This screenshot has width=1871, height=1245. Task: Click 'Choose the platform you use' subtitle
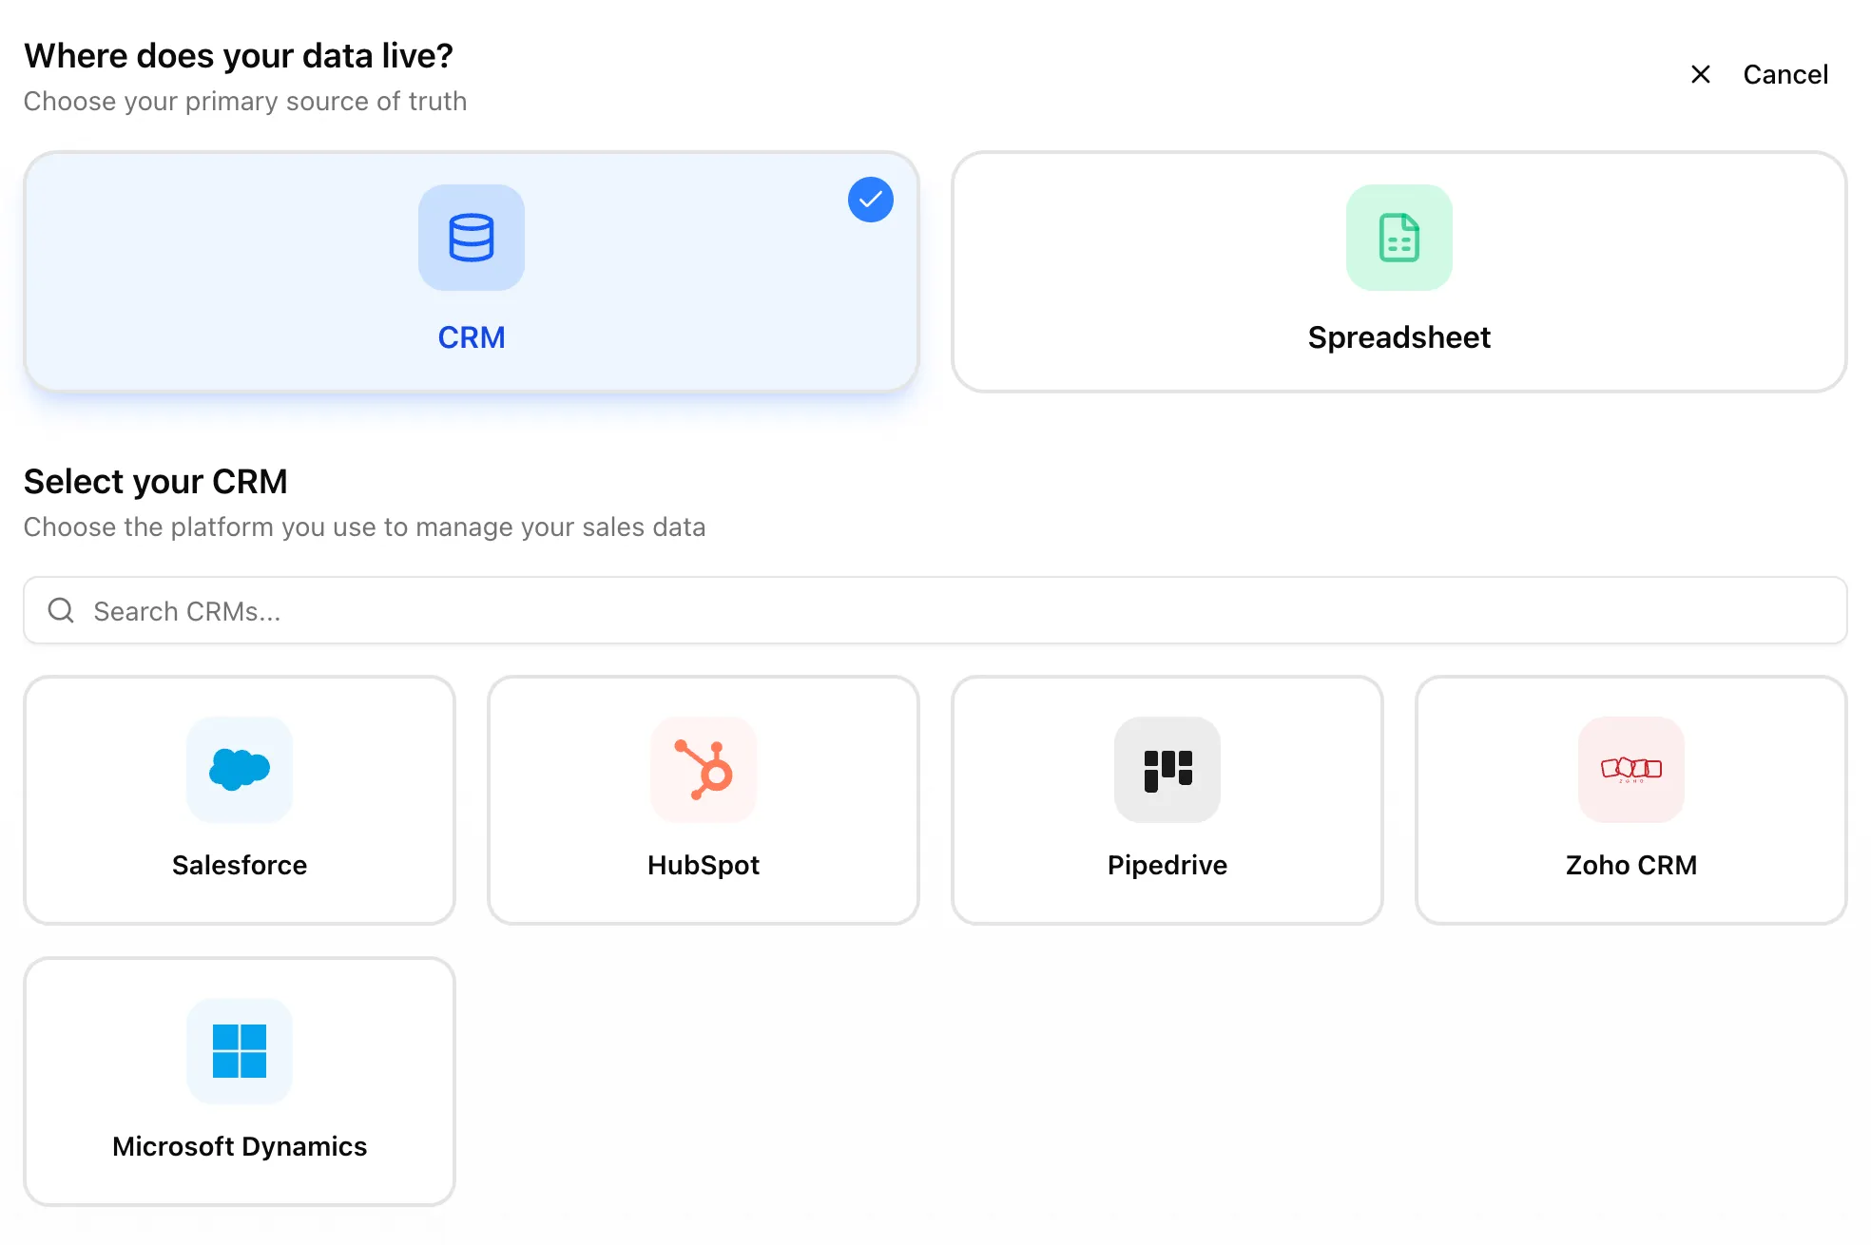(x=365, y=527)
